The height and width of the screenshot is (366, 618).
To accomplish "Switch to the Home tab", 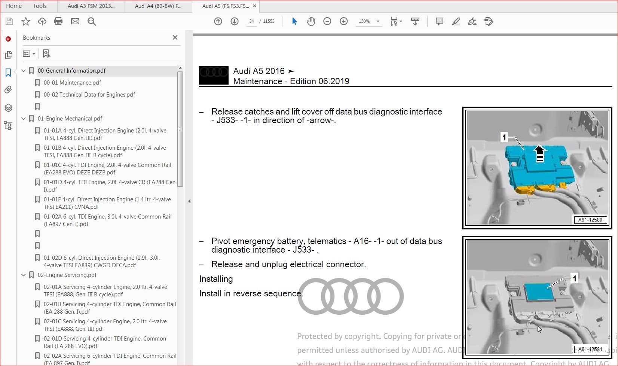I will point(14,6).
